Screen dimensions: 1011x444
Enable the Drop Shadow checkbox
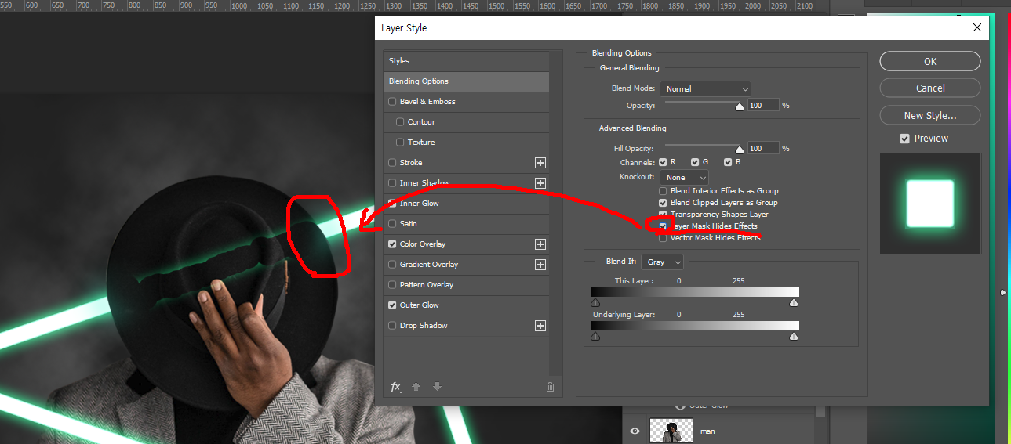pyautogui.click(x=392, y=326)
